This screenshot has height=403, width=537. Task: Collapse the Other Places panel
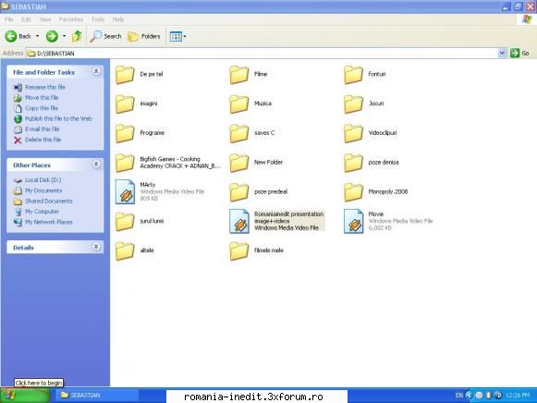[96, 164]
